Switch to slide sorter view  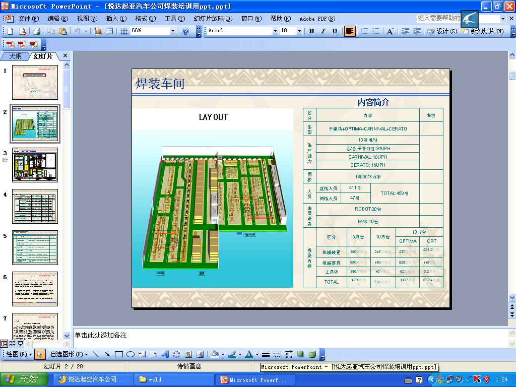tap(12, 344)
